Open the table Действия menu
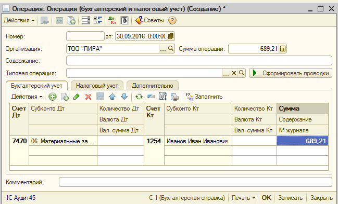Viewport: 338px width, 204px height. (x=27, y=97)
